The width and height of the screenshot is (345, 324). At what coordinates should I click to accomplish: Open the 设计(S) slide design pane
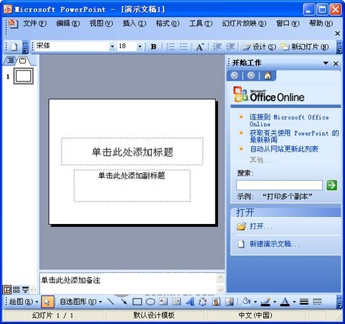point(259,47)
